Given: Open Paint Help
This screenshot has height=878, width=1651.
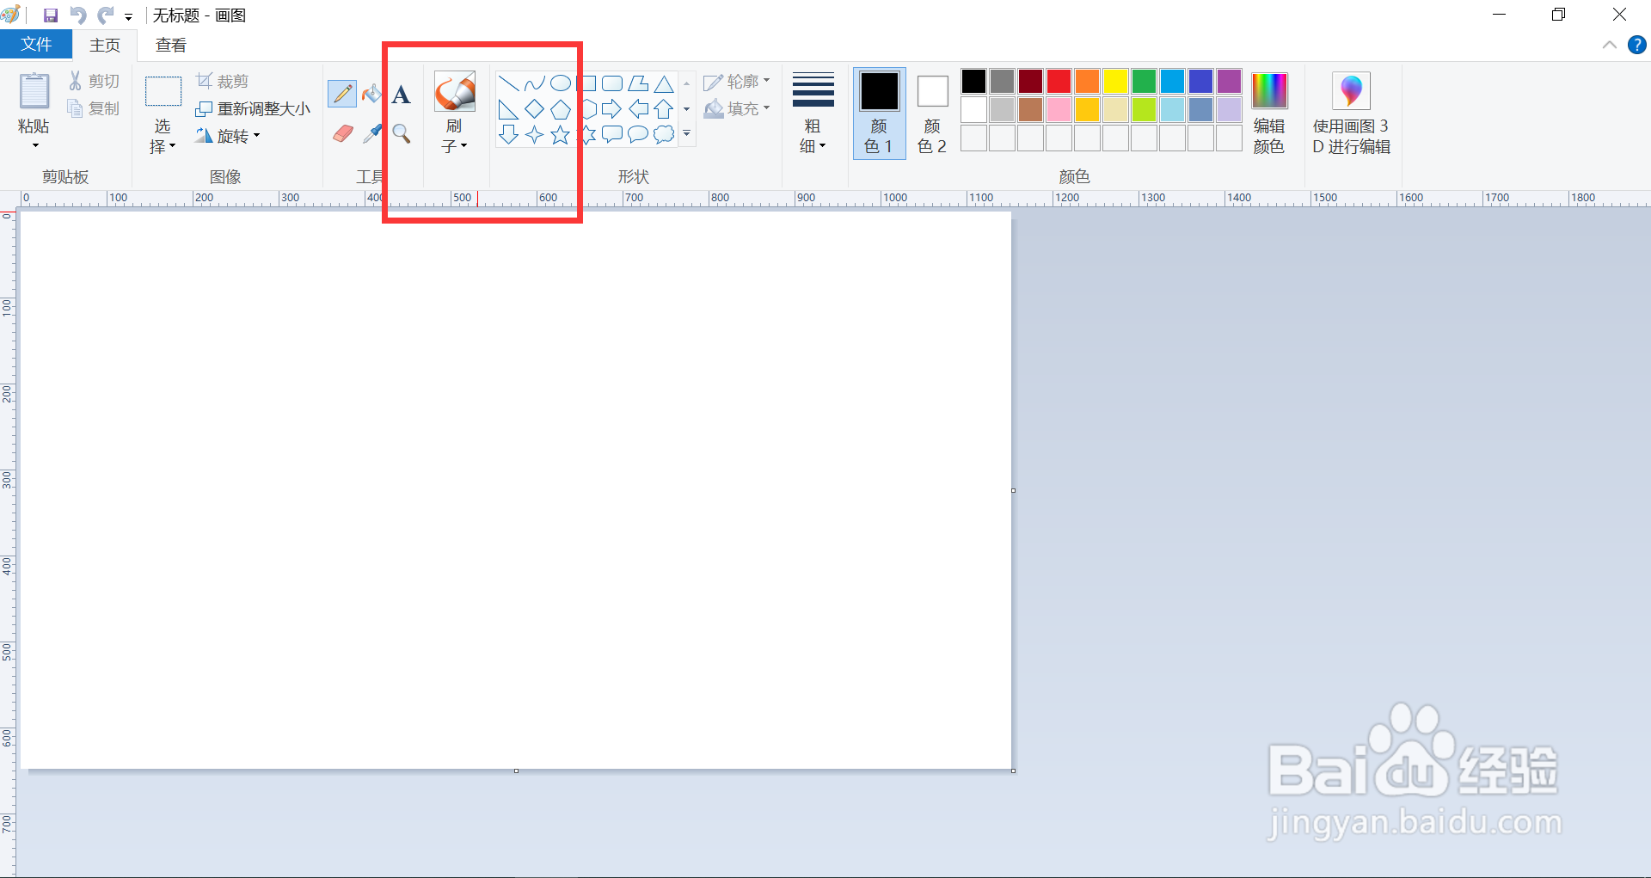Looking at the screenshot, I should pyautogui.click(x=1636, y=45).
